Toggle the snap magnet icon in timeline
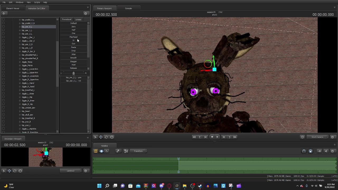Image resolution: width=338 pixels, height=190 pixels. 304,151
